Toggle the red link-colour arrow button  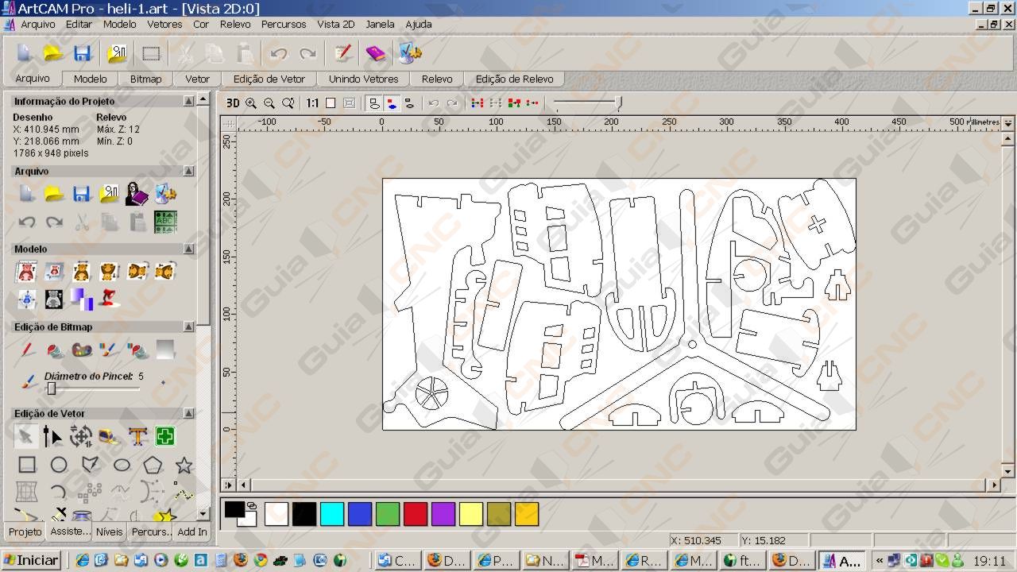[x=532, y=103]
